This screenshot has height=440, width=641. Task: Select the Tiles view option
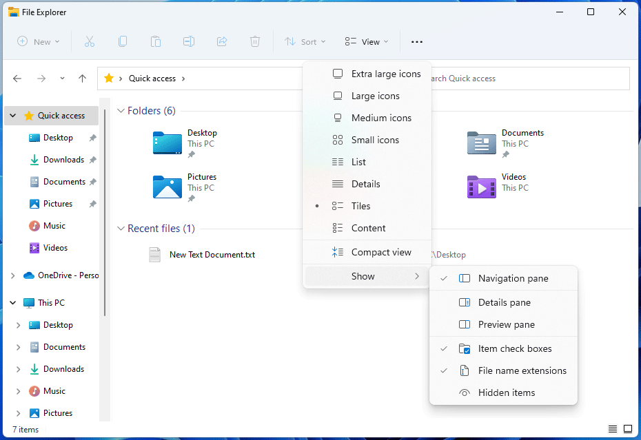pos(367,206)
